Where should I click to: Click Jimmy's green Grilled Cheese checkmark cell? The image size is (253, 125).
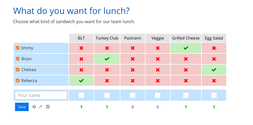point(186,48)
